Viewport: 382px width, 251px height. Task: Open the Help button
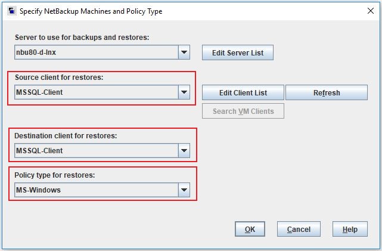click(350, 229)
